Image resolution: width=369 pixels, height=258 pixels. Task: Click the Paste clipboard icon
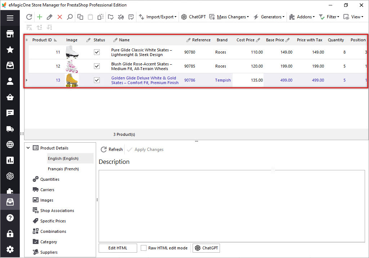point(90,17)
